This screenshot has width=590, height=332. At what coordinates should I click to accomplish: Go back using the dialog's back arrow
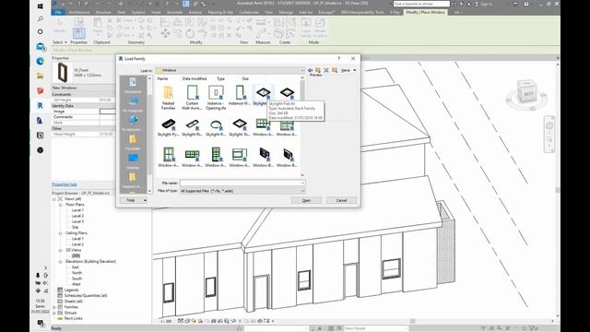pyautogui.click(x=310, y=70)
